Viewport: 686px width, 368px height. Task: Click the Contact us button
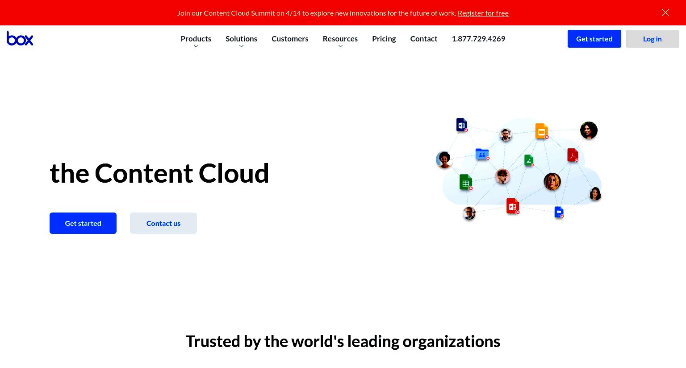coord(163,223)
